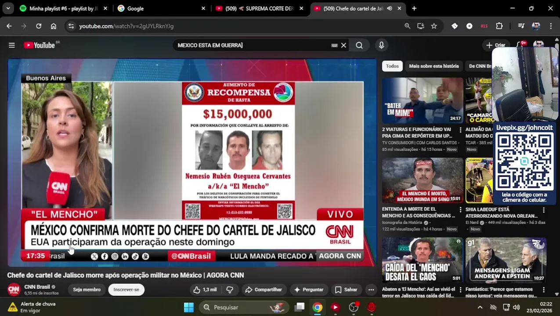Screen dimensions: 560x316
Task: Expand the tab search dropdown
Action: pos(8,8)
